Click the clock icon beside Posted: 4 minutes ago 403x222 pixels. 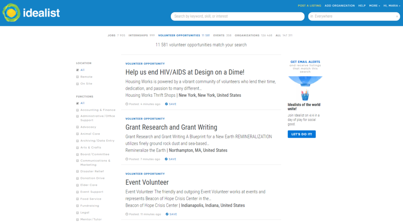pos(127,104)
